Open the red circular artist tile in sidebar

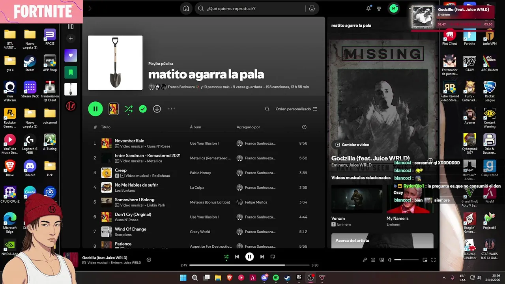click(71, 106)
